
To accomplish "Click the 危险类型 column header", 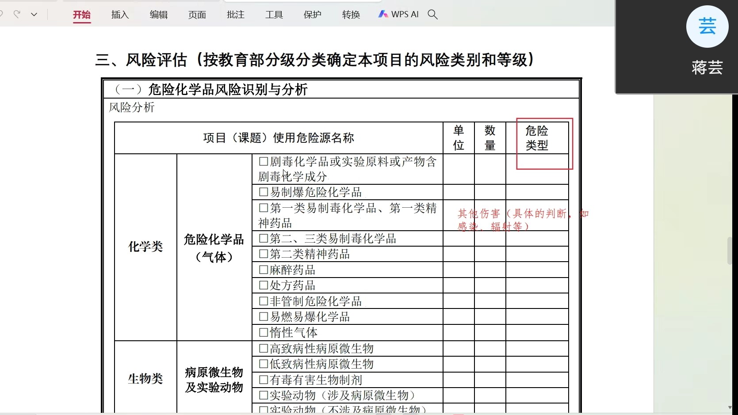I will (x=537, y=138).
